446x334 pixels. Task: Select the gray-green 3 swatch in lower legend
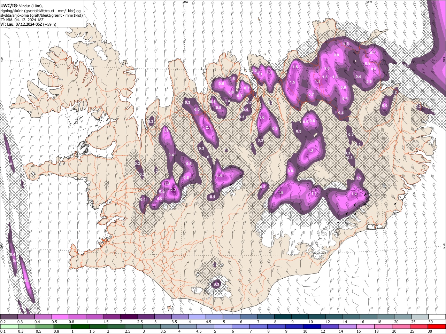(152, 326)
